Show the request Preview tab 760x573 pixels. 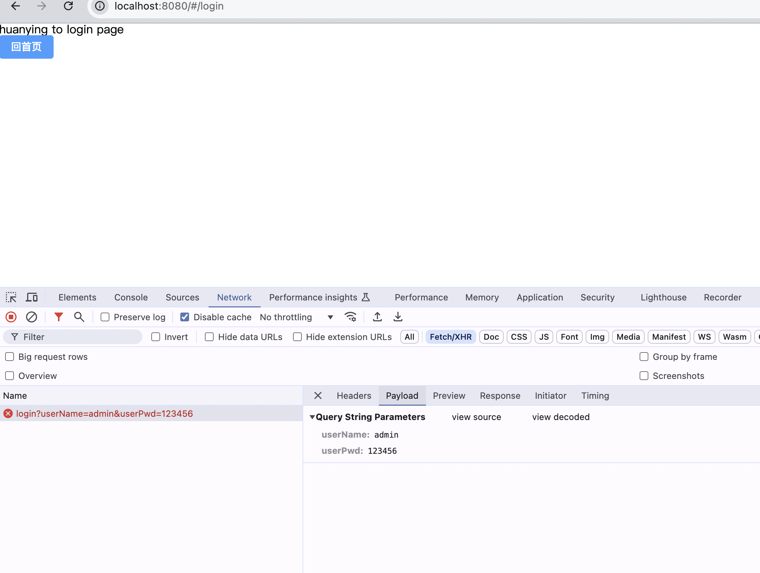point(449,395)
